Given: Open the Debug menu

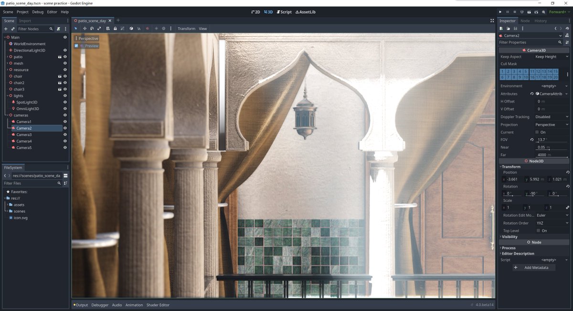Looking at the screenshot, I should pyautogui.click(x=38, y=12).
